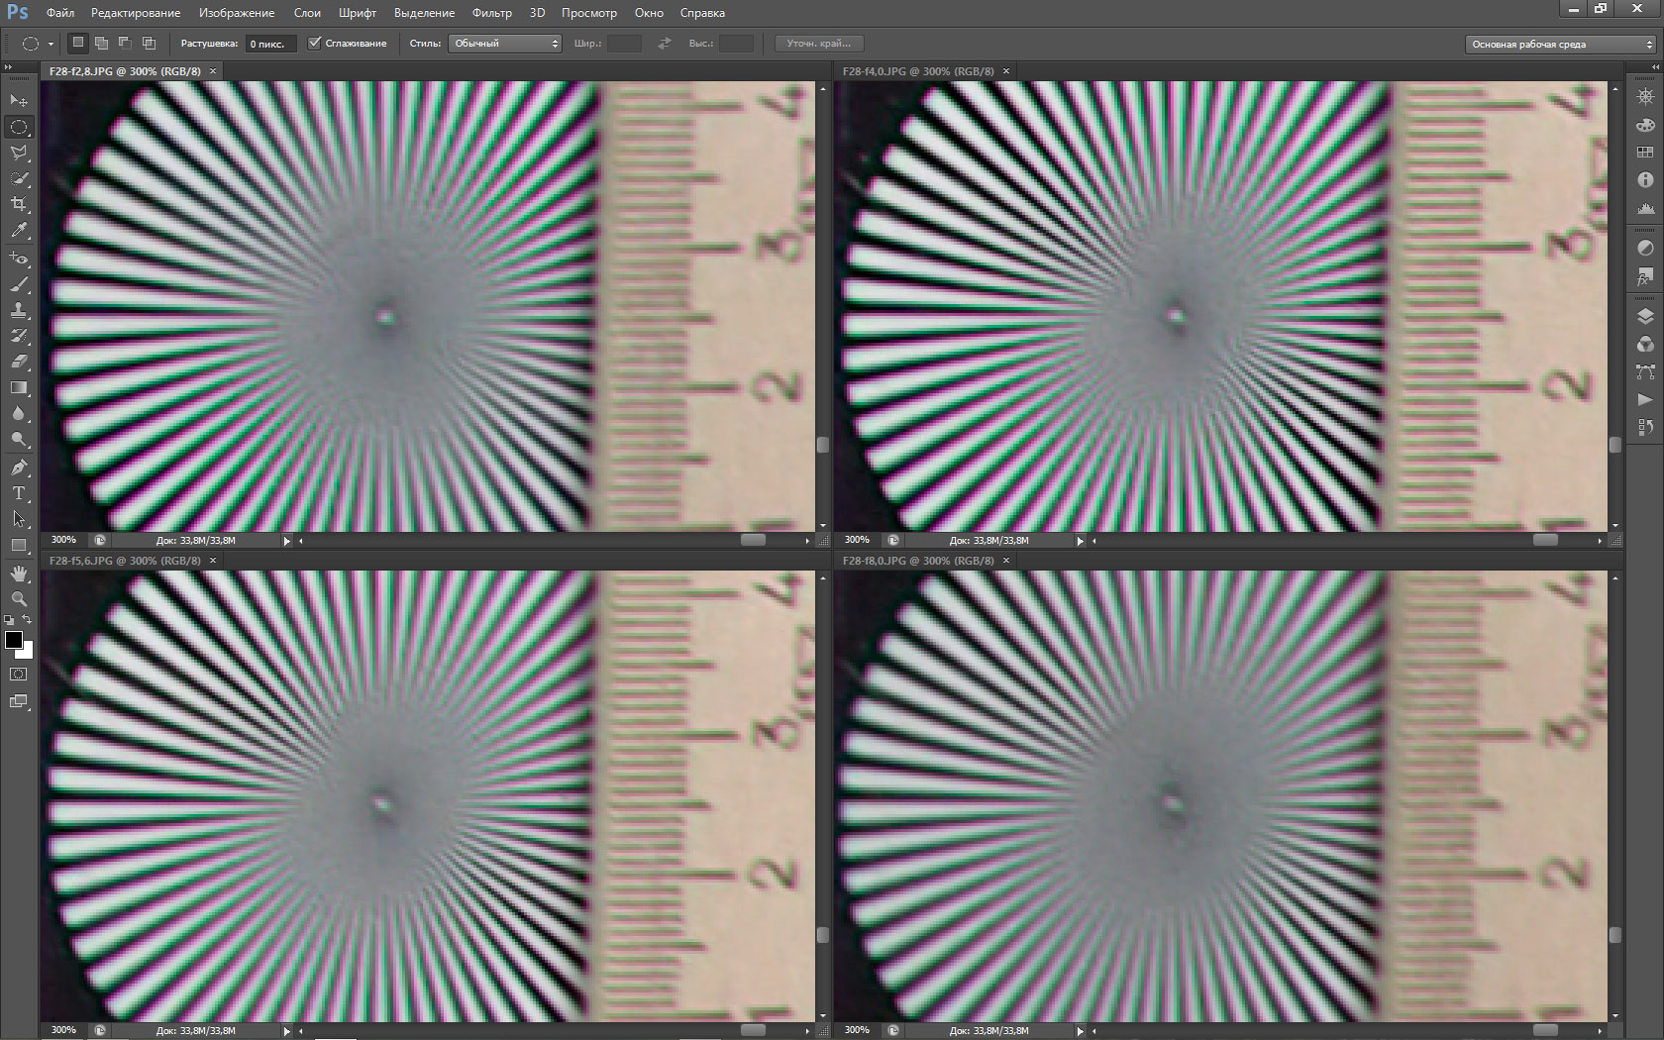Enable Subtract from selection mode

tap(125, 43)
